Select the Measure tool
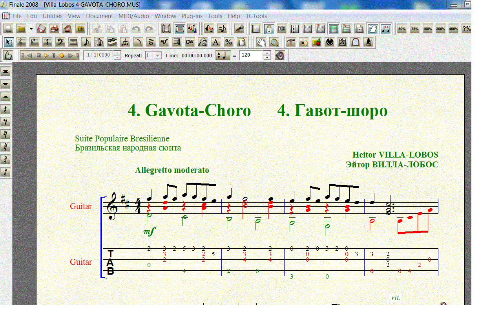Viewport: 500px width, 321px height. click(x=73, y=42)
